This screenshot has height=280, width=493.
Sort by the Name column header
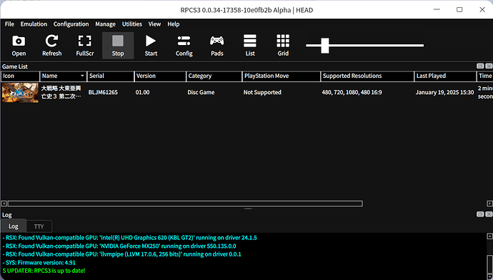[63, 76]
